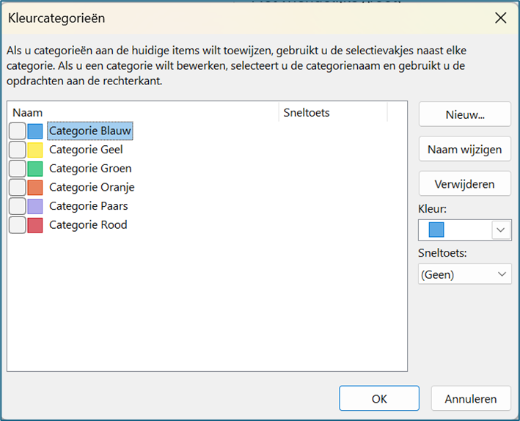Click the purple color square of Categorie Paars

(x=35, y=206)
